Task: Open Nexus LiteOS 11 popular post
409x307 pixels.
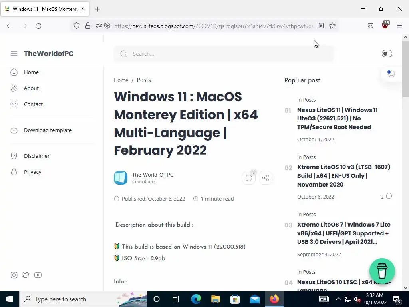Action: [337, 118]
